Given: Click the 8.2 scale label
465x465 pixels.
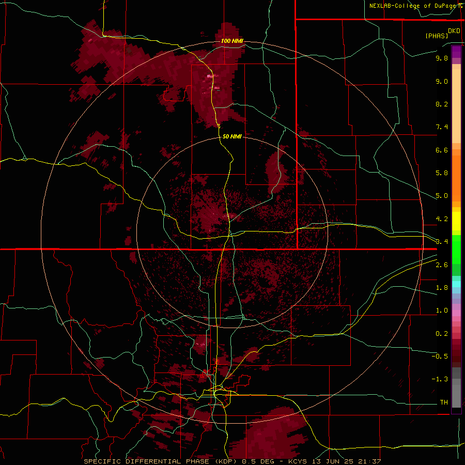Looking at the screenshot, I should 442,104.
